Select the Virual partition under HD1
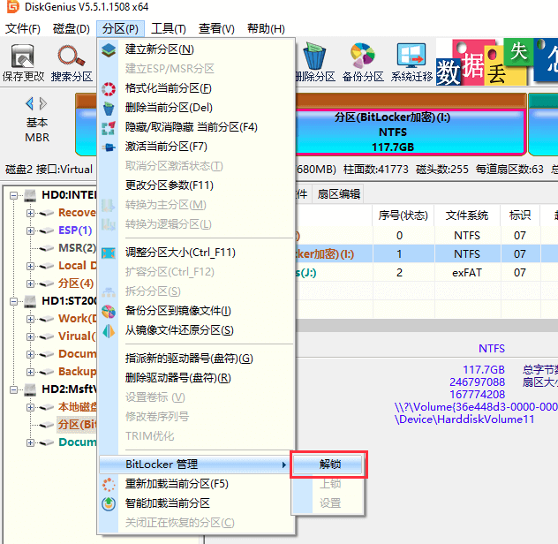558x544 pixels. (x=77, y=336)
